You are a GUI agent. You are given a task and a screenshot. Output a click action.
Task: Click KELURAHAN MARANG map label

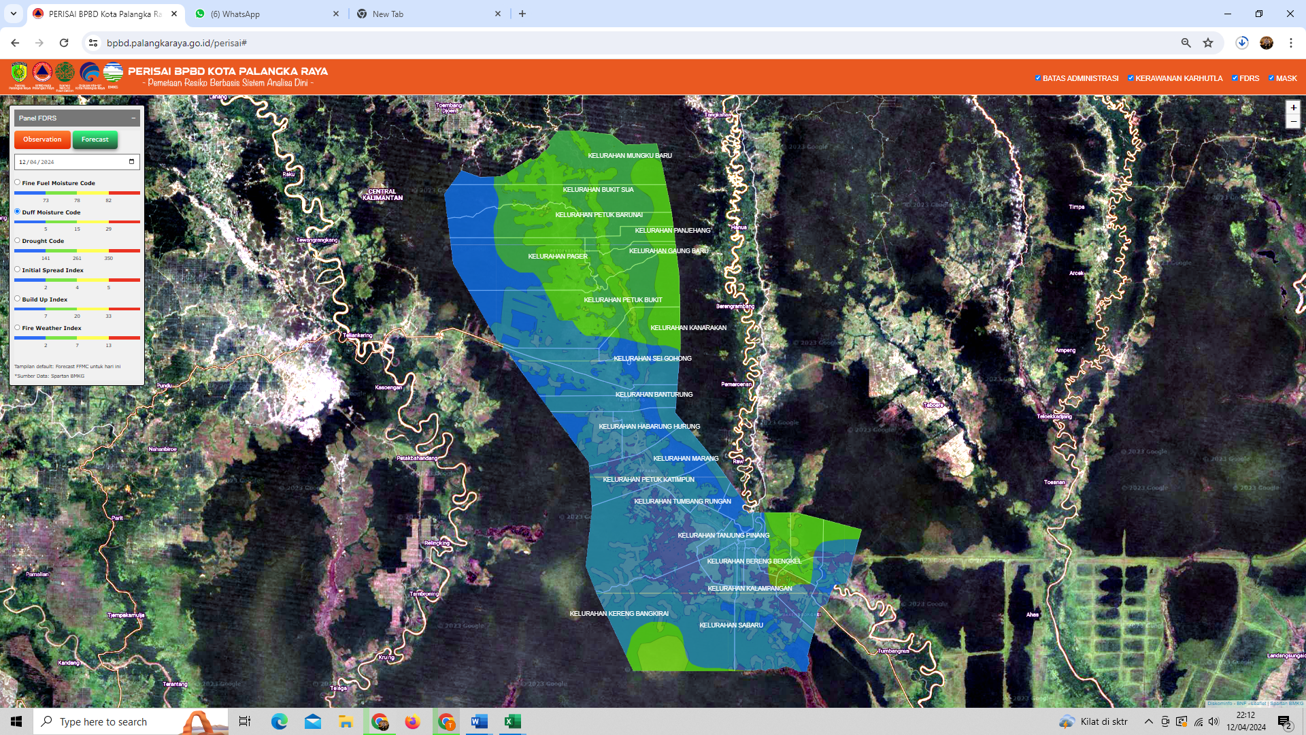point(686,459)
